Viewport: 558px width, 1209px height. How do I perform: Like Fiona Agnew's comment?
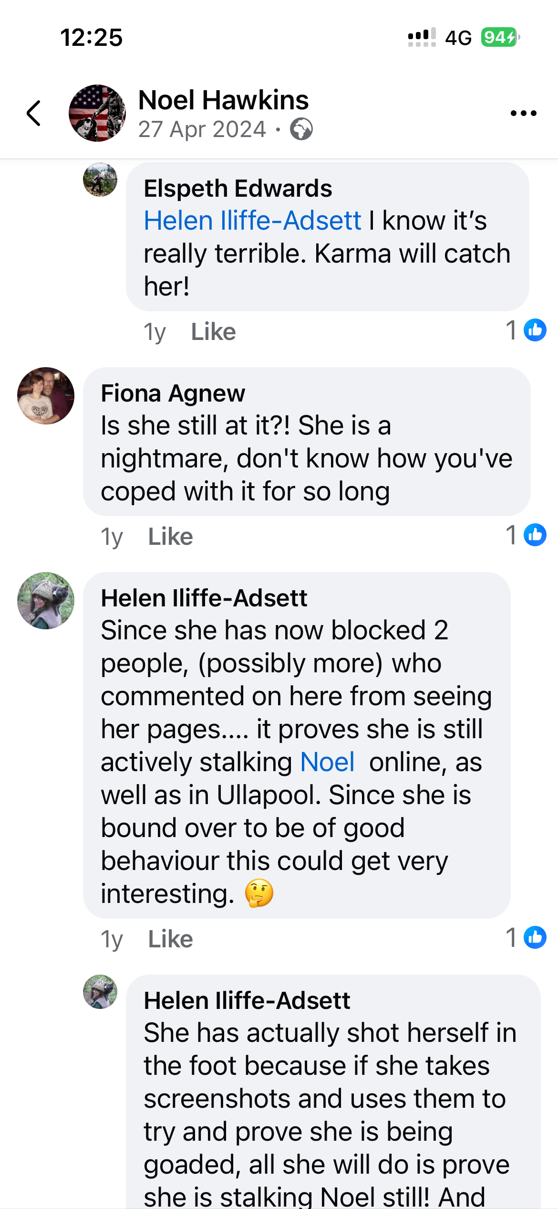point(170,537)
